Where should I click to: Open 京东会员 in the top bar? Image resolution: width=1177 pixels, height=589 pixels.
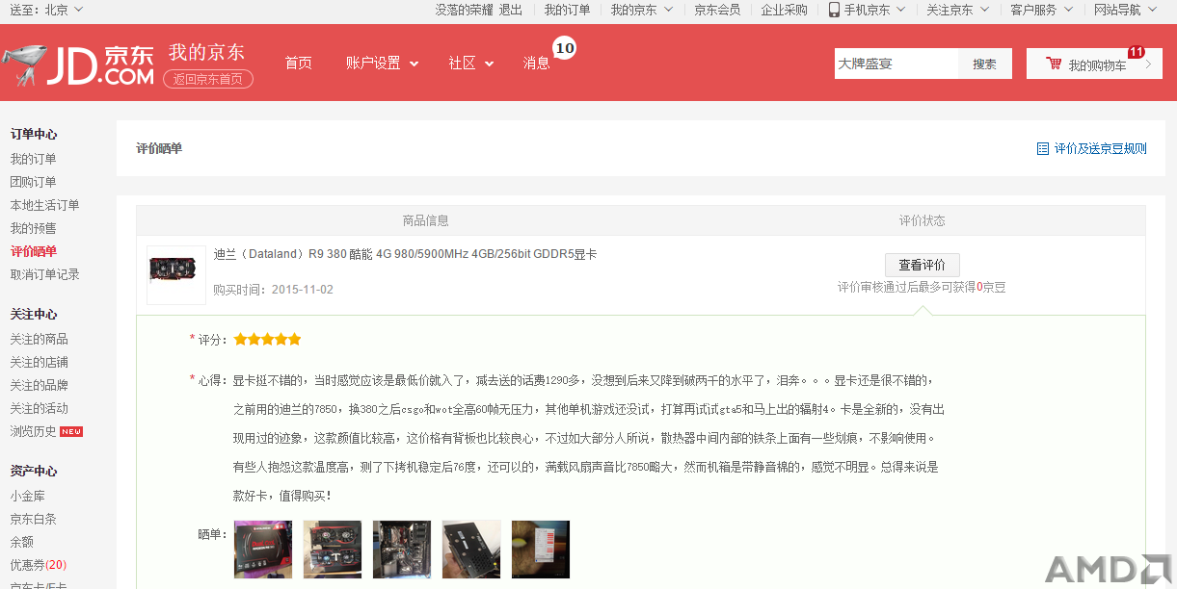(717, 10)
